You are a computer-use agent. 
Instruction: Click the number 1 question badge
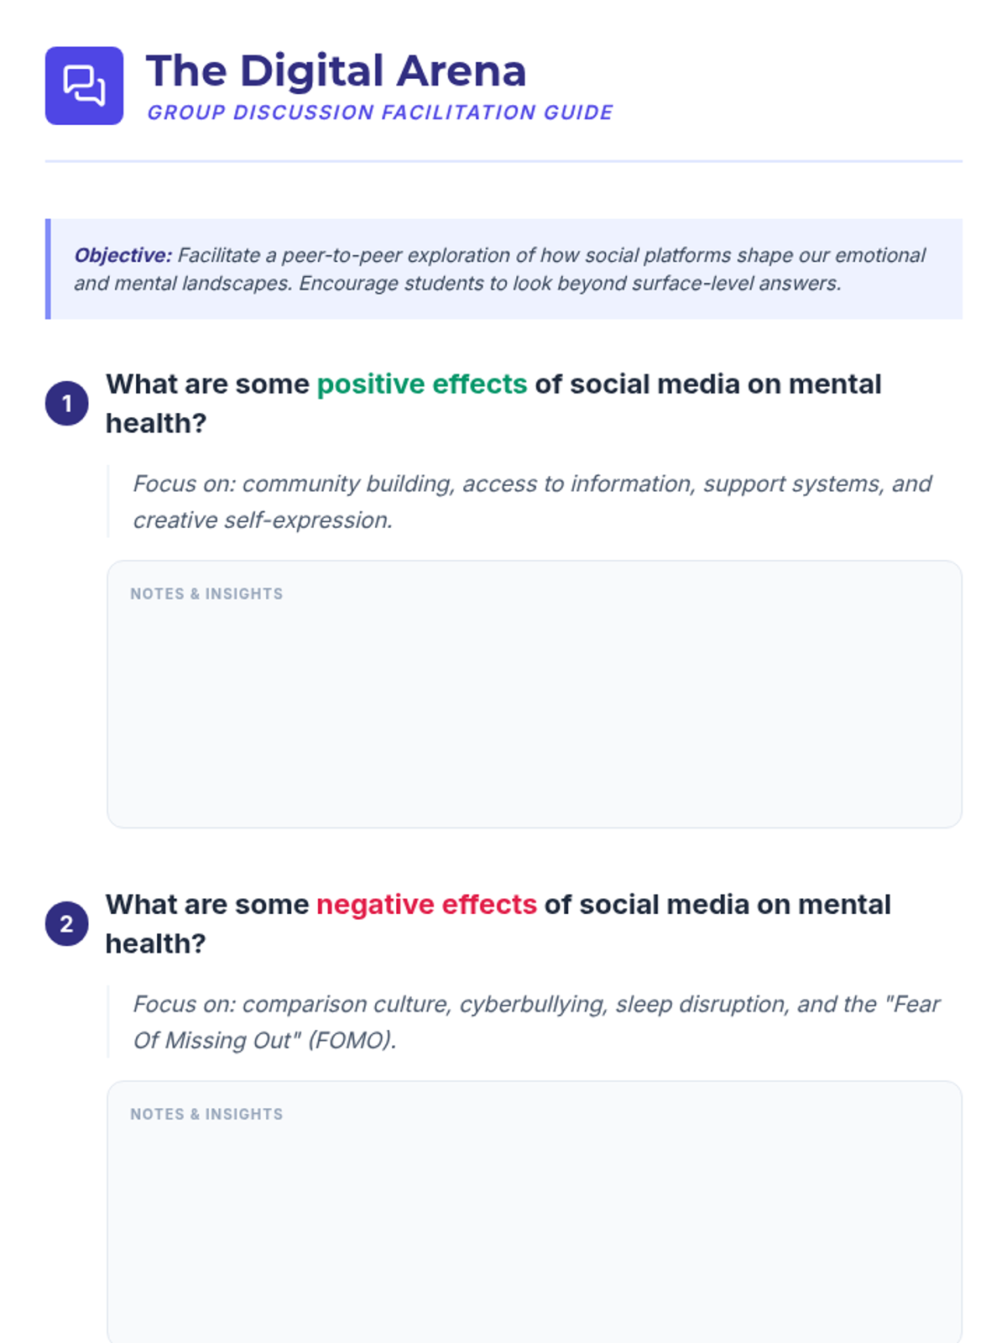[x=67, y=404]
